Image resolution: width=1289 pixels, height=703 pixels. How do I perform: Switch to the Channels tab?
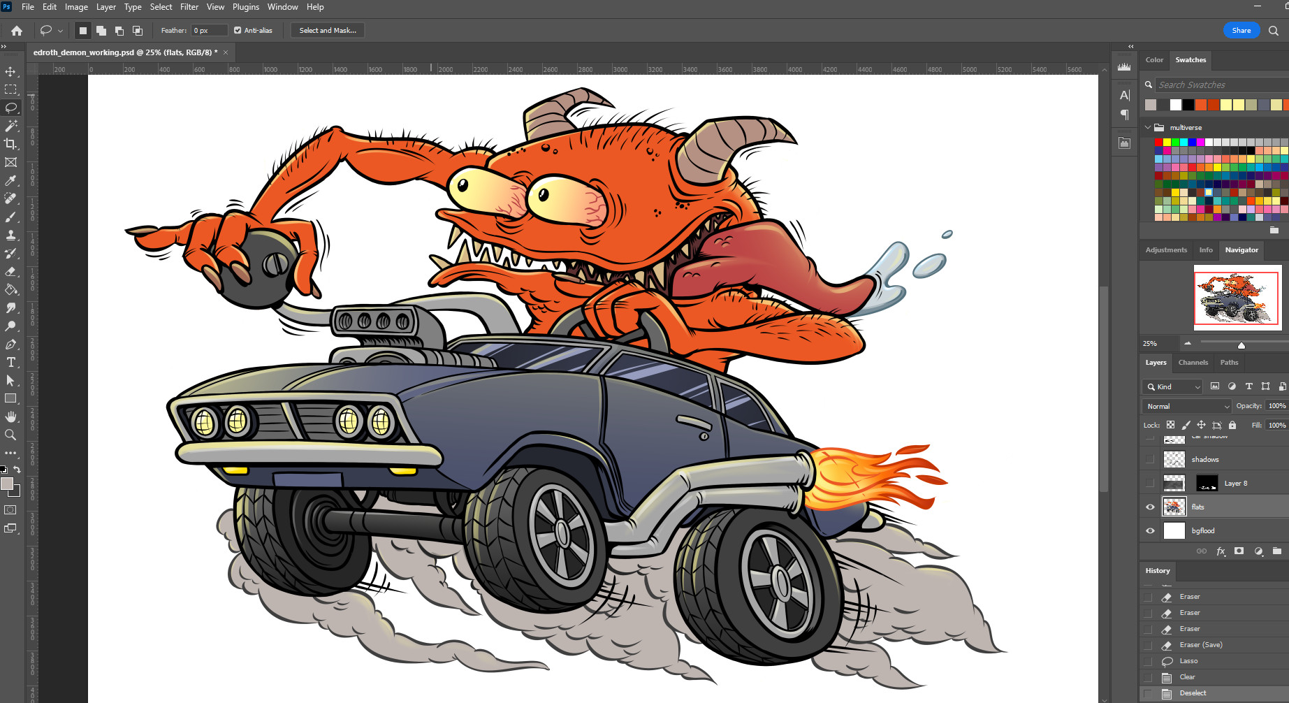pos(1193,363)
